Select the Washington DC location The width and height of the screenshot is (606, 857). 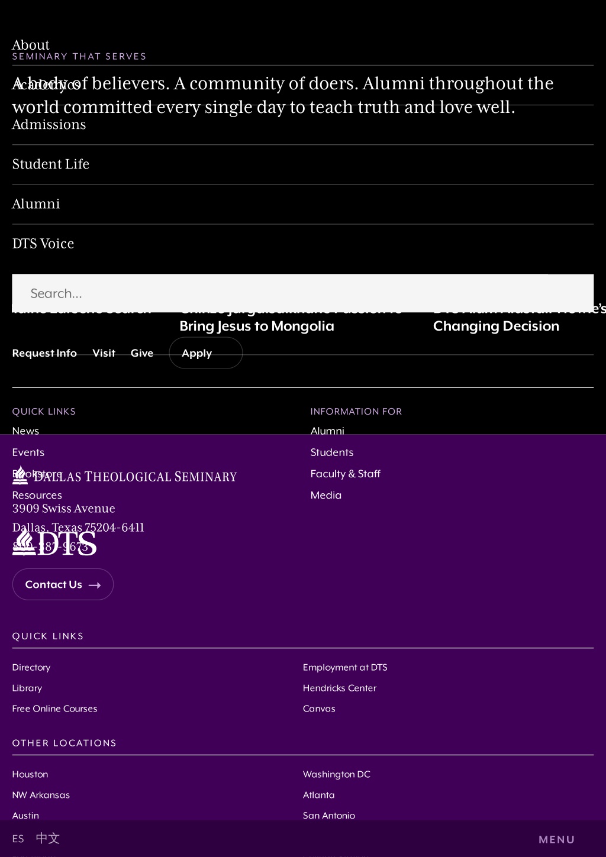click(x=337, y=774)
